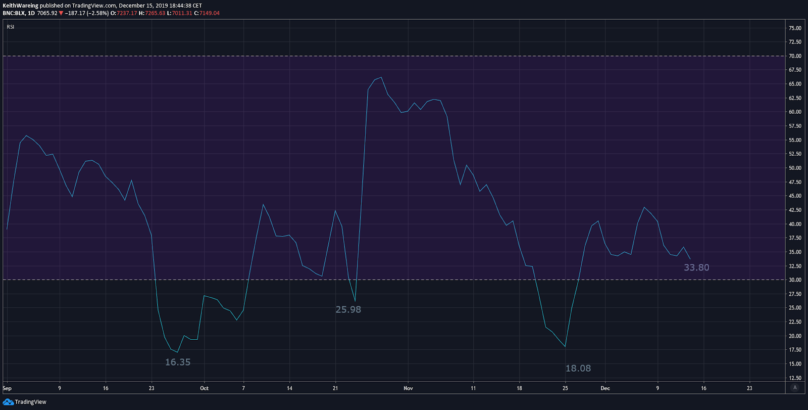Click the last price 7065.92
The height and width of the screenshot is (410, 808).
pyautogui.click(x=47, y=13)
